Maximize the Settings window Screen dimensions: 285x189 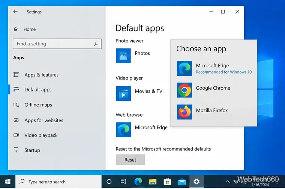pos(223,12)
